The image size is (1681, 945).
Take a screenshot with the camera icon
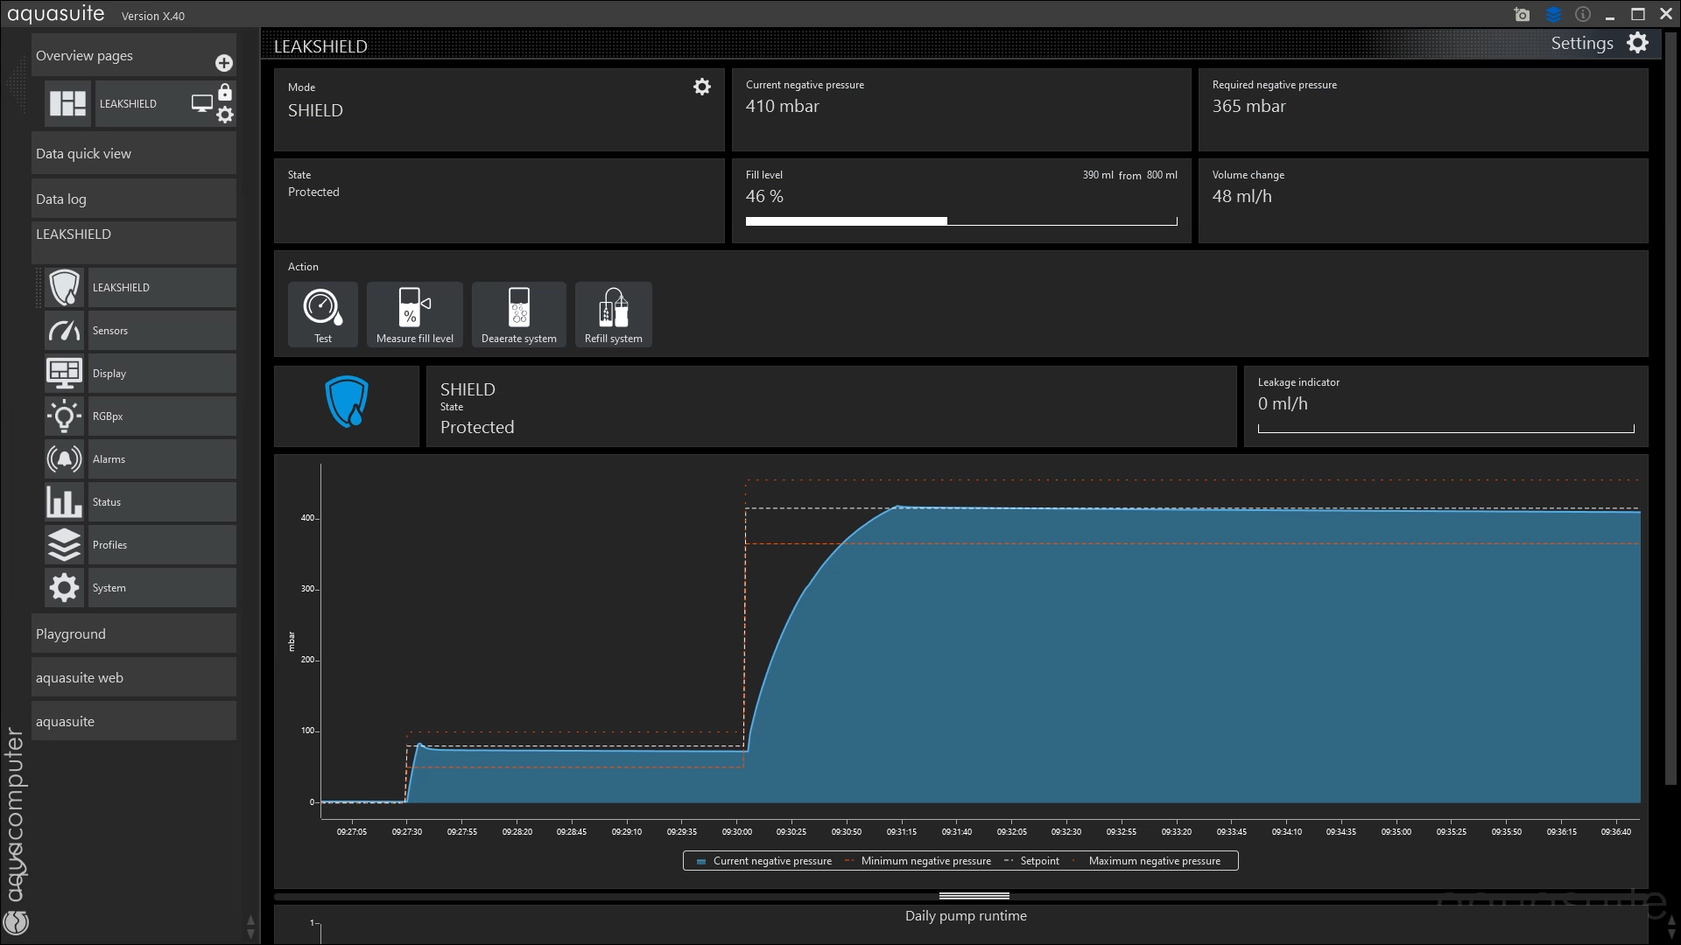1522,15
